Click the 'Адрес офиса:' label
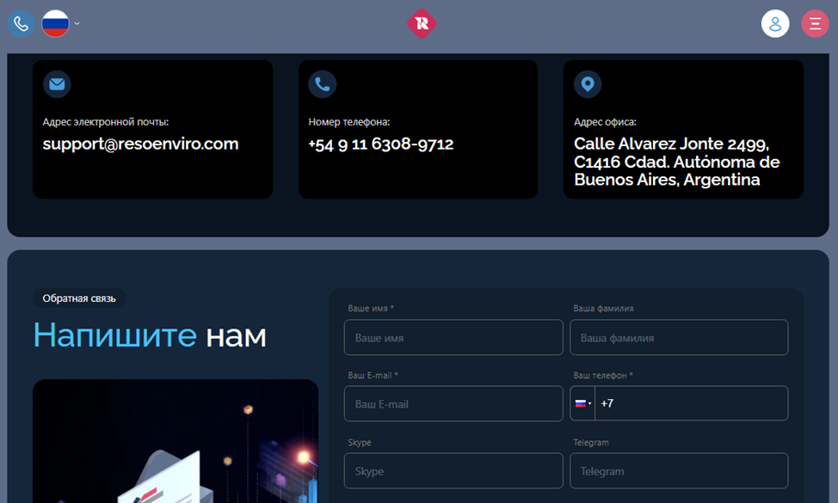The height and width of the screenshot is (503, 838). click(605, 122)
